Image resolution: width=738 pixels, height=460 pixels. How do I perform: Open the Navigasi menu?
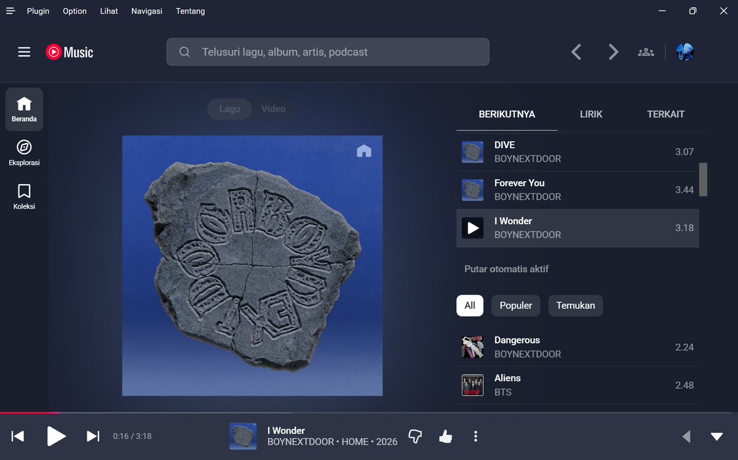pos(147,11)
